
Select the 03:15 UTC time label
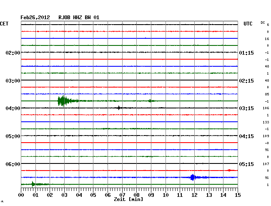click(x=246, y=108)
